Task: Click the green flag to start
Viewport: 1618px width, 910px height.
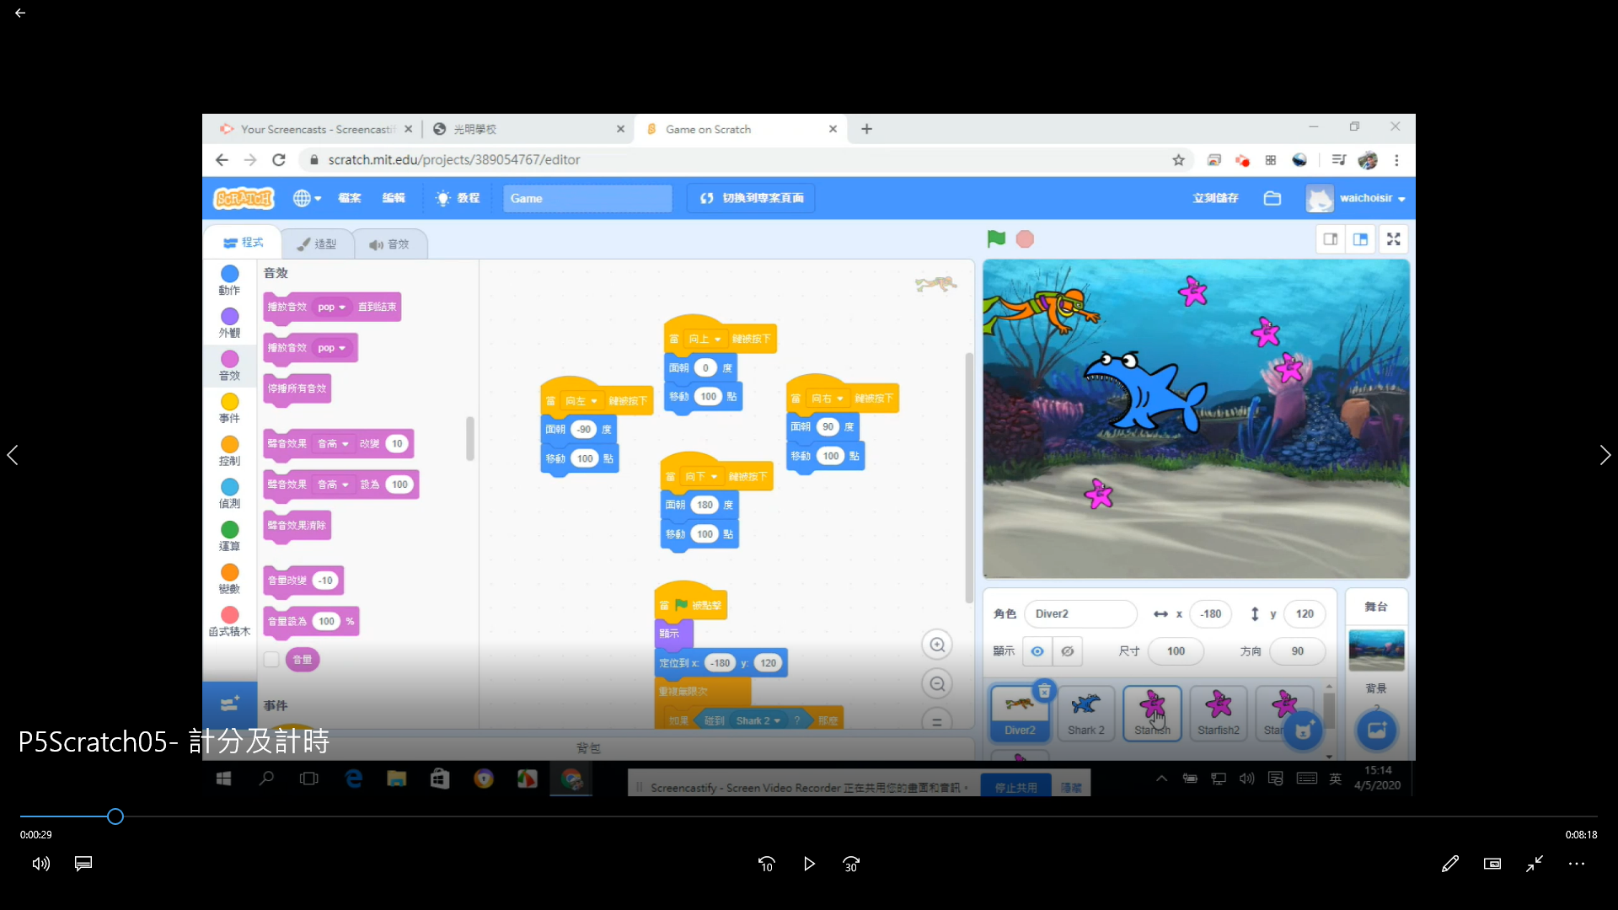Action: [x=996, y=239]
